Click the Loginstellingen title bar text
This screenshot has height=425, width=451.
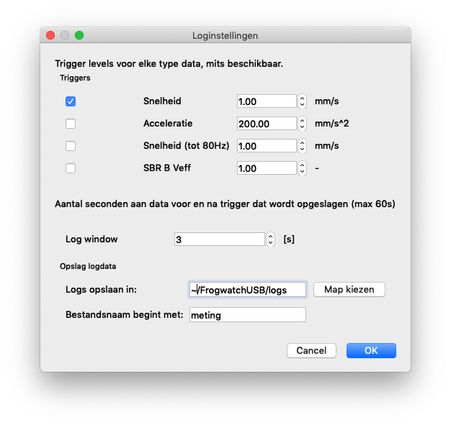(x=225, y=36)
